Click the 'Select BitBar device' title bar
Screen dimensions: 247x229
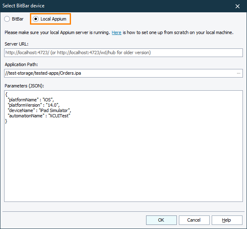pos(82,6)
